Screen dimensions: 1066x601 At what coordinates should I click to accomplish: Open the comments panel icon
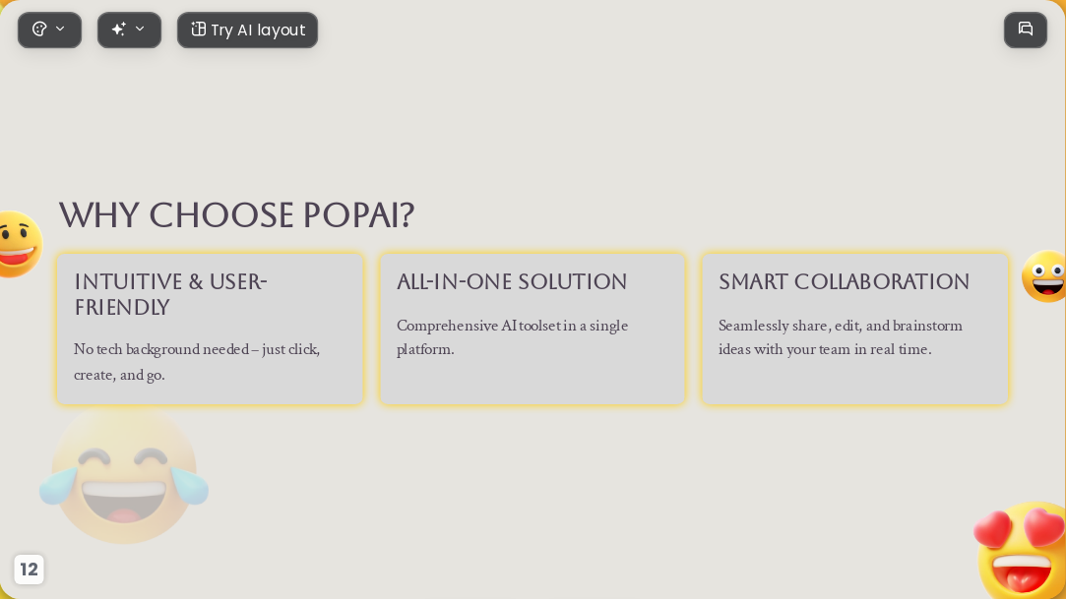[x=1026, y=30]
